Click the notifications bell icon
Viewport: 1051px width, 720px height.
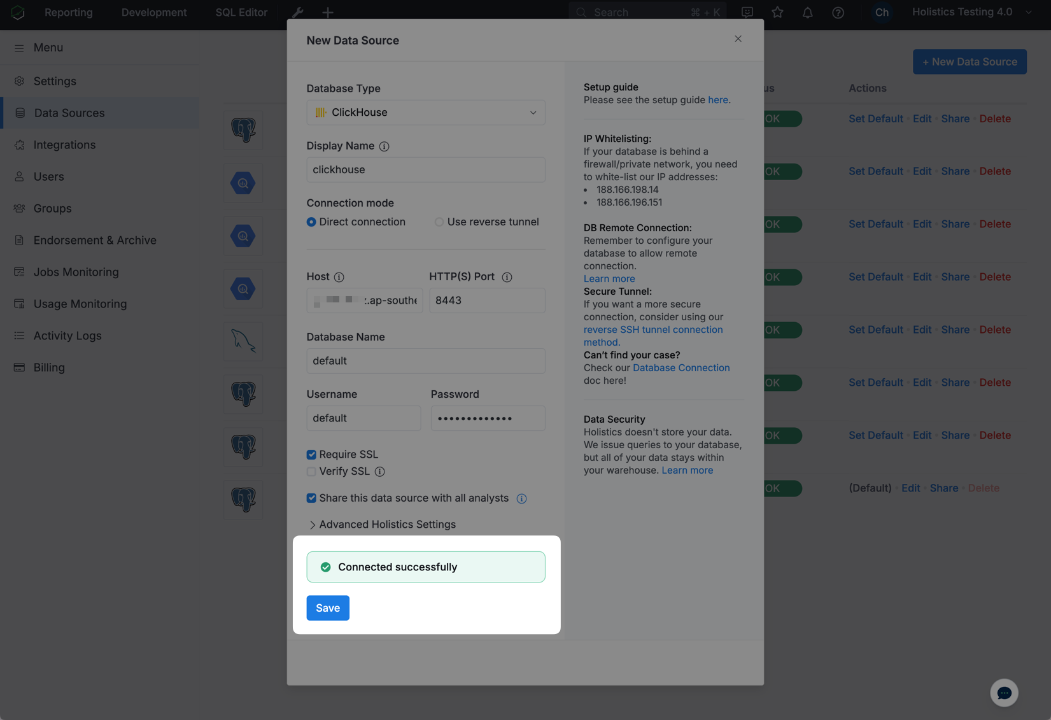pos(807,12)
